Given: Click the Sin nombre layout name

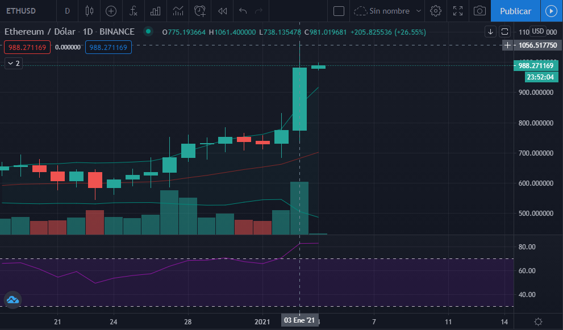Looking at the screenshot, I should point(389,11).
